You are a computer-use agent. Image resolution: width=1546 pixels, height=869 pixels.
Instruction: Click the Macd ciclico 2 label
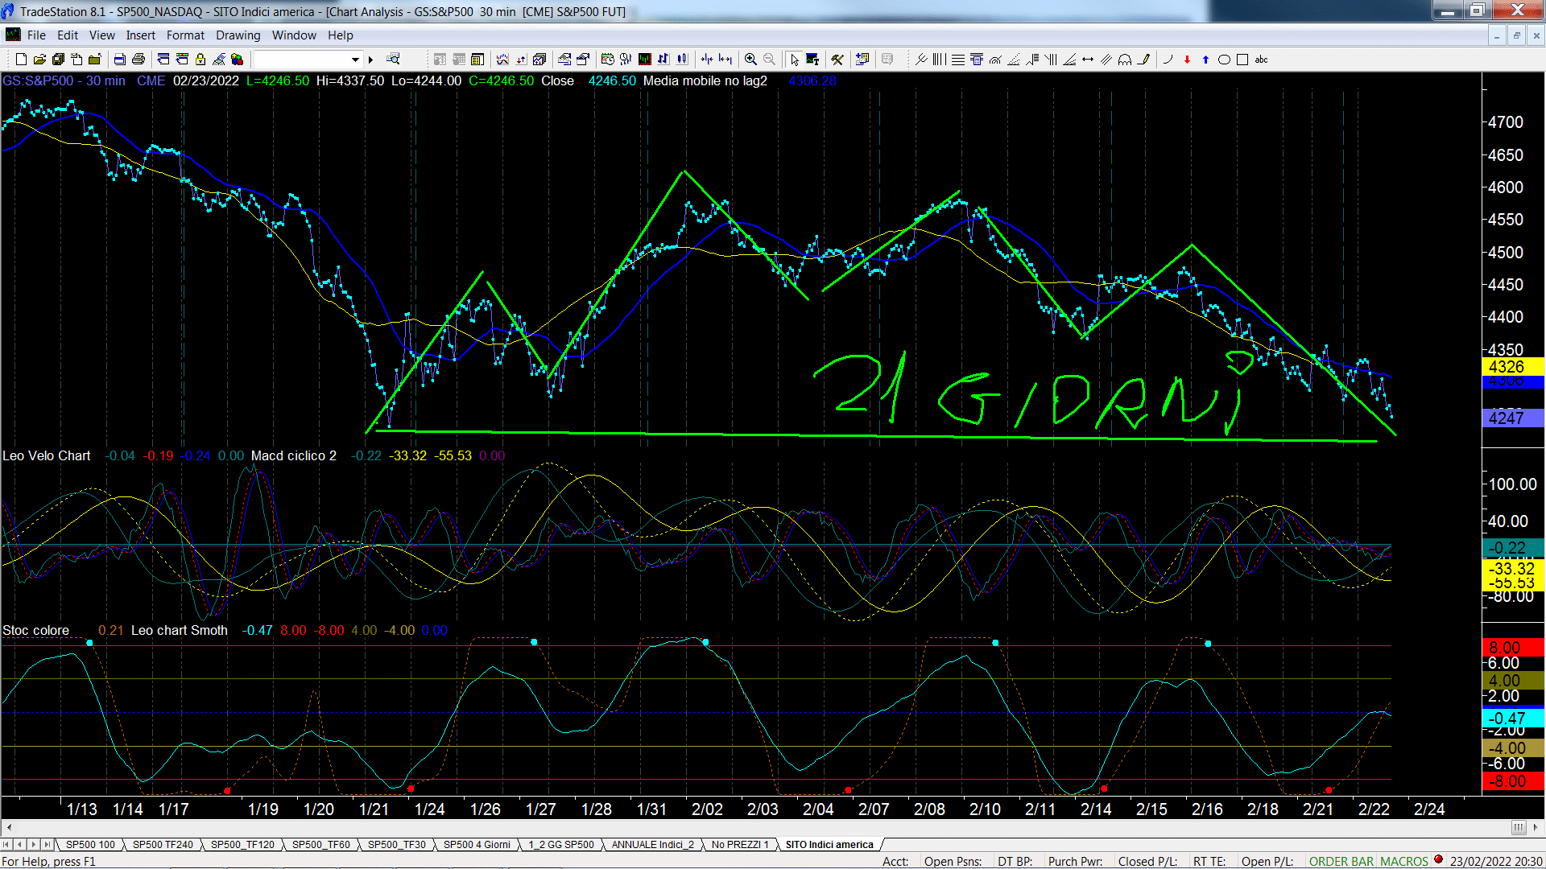(293, 455)
